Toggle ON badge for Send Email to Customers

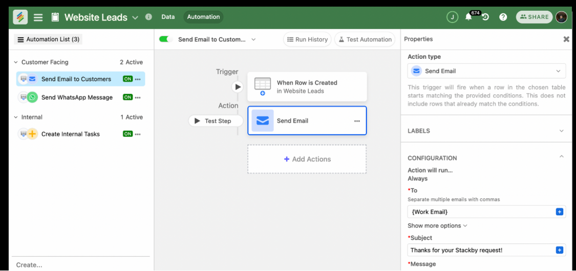coord(127,79)
